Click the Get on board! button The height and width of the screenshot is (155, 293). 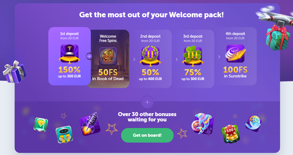[147, 135]
